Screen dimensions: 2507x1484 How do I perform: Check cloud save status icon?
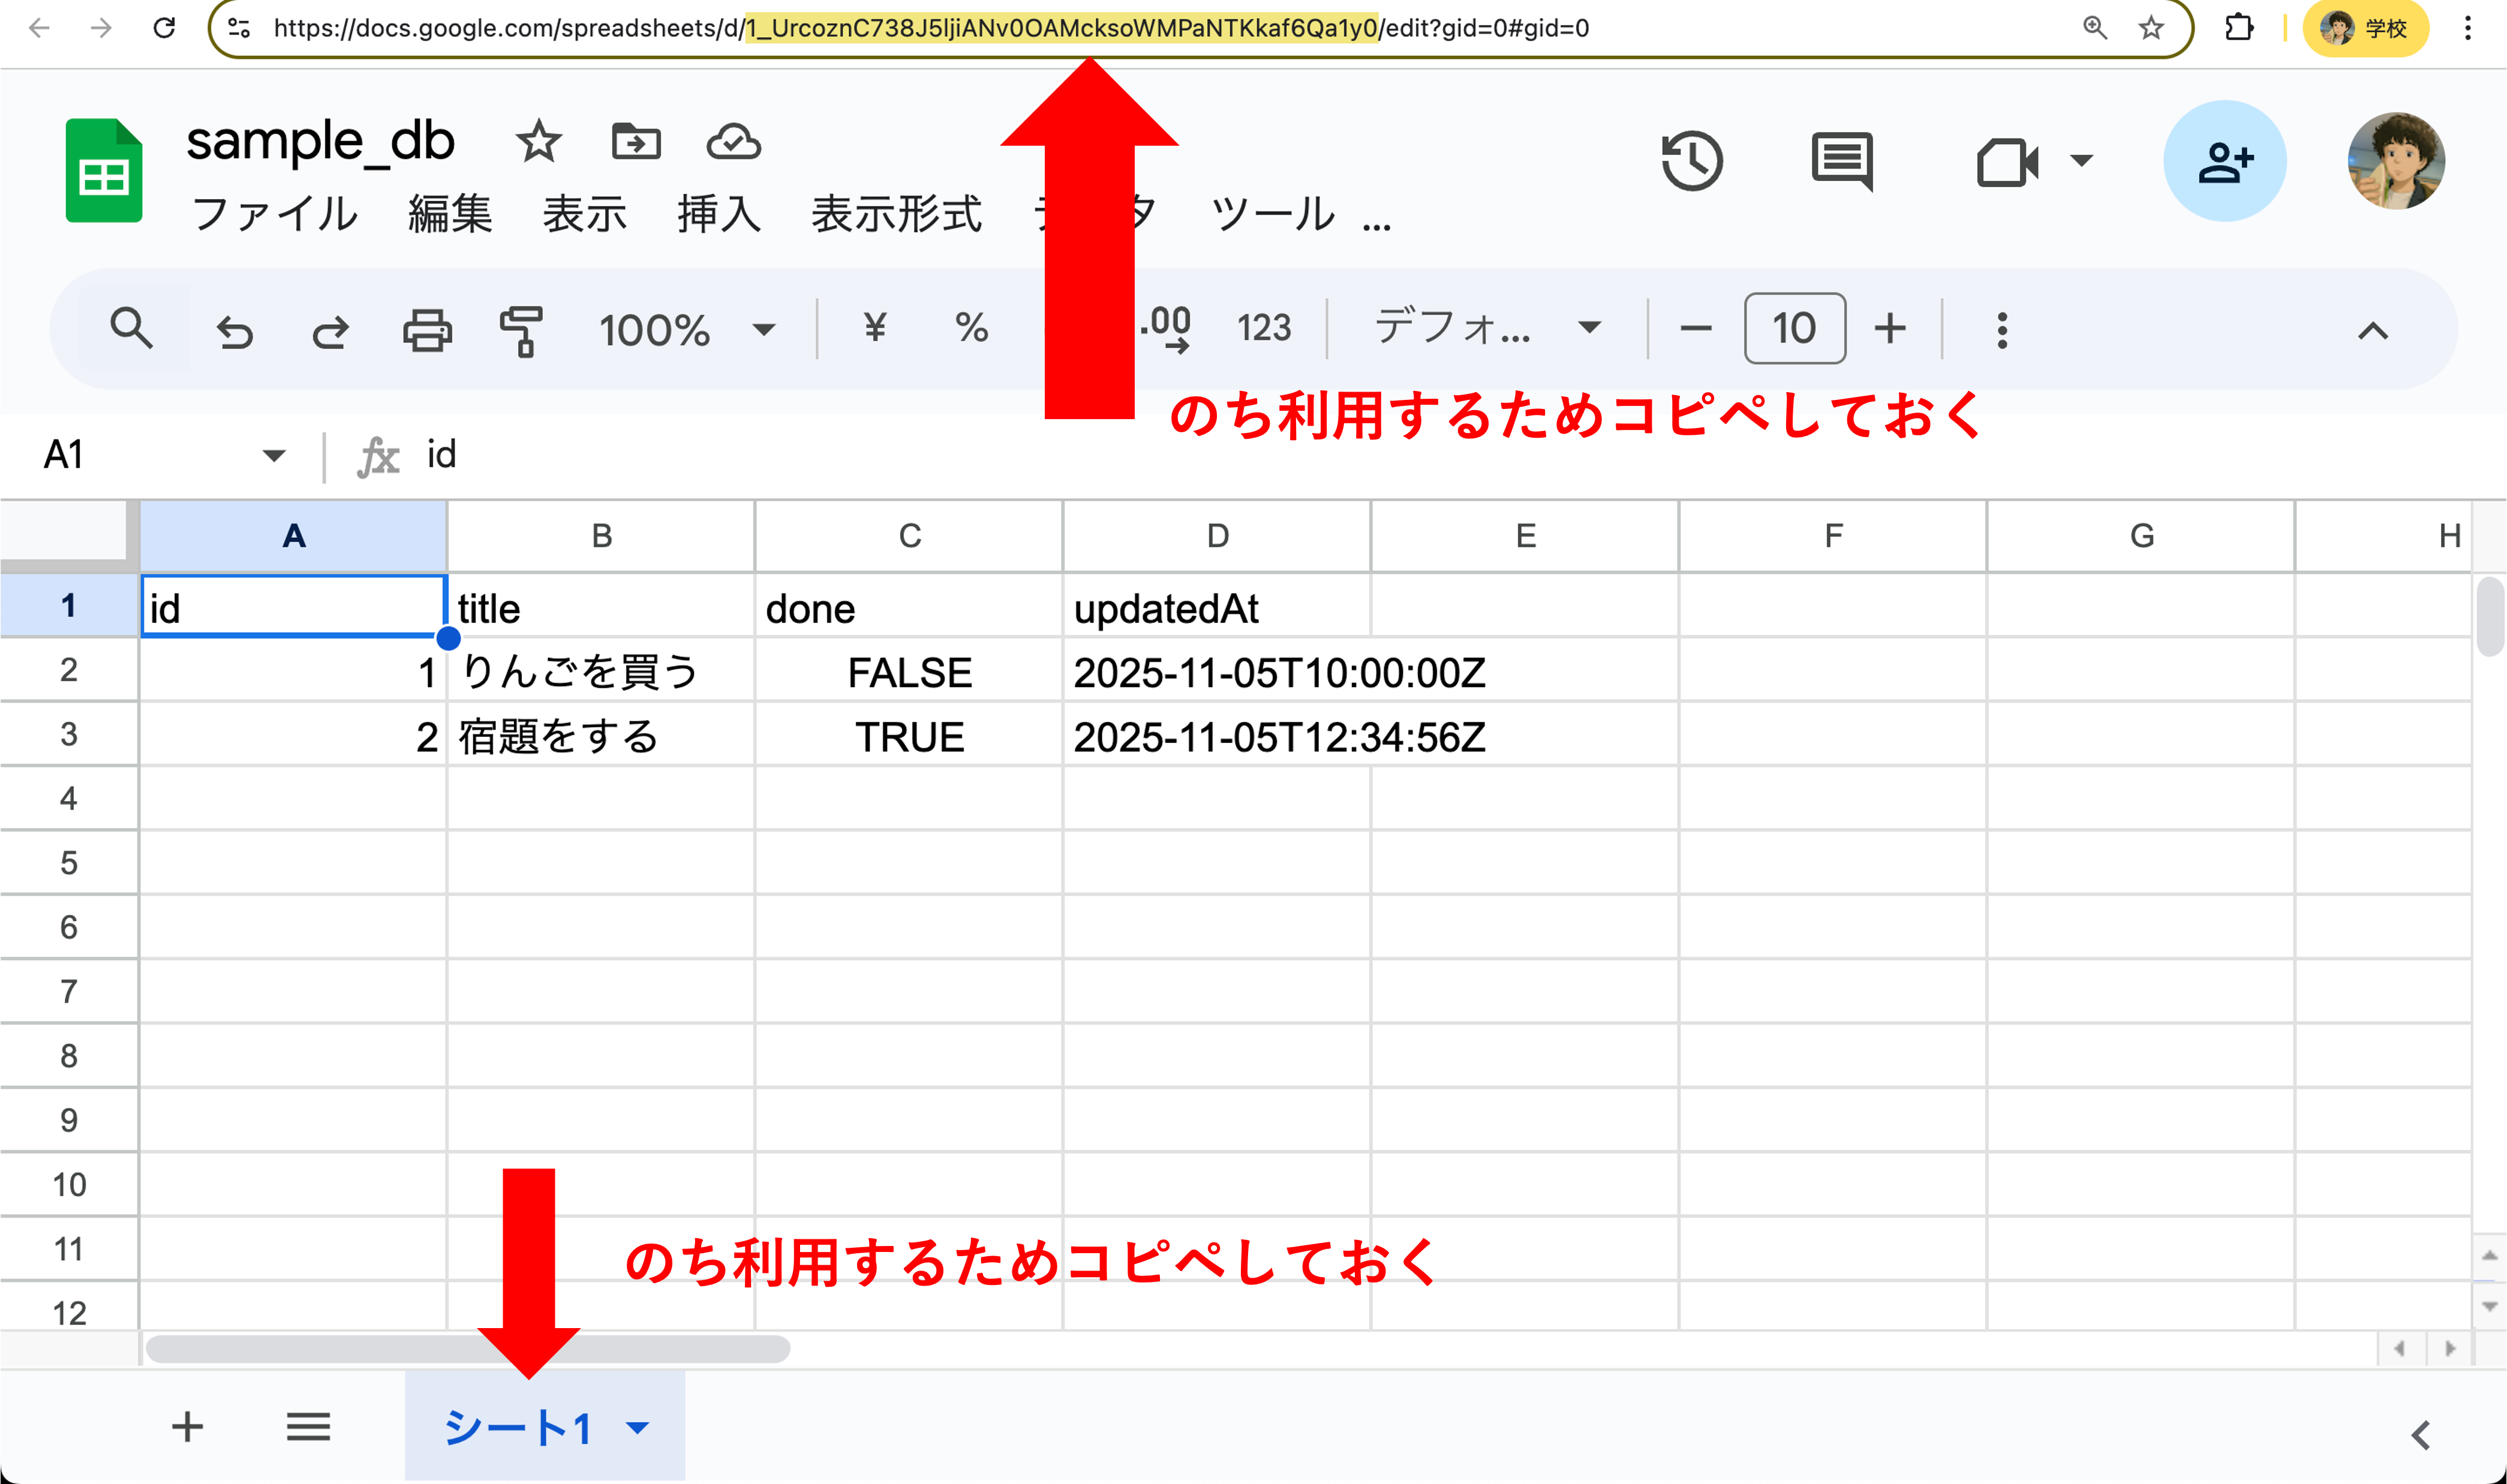tap(733, 142)
